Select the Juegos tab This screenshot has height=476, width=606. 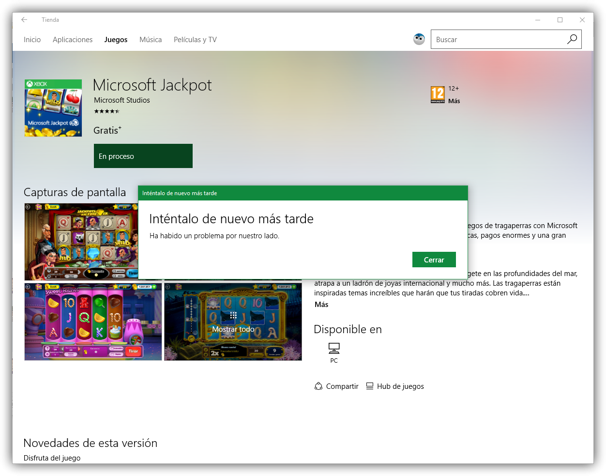click(116, 40)
